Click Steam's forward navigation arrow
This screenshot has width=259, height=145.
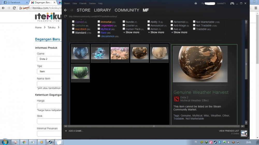(72, 10)
